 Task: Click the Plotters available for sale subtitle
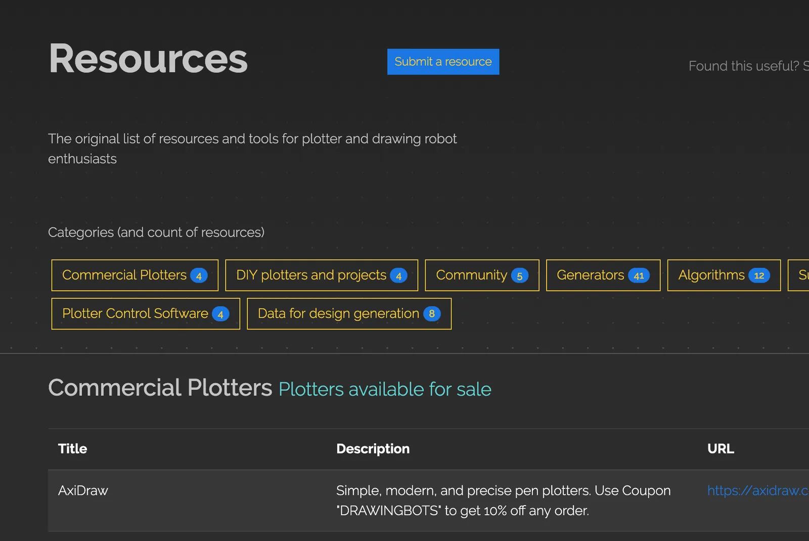[385, 389]
